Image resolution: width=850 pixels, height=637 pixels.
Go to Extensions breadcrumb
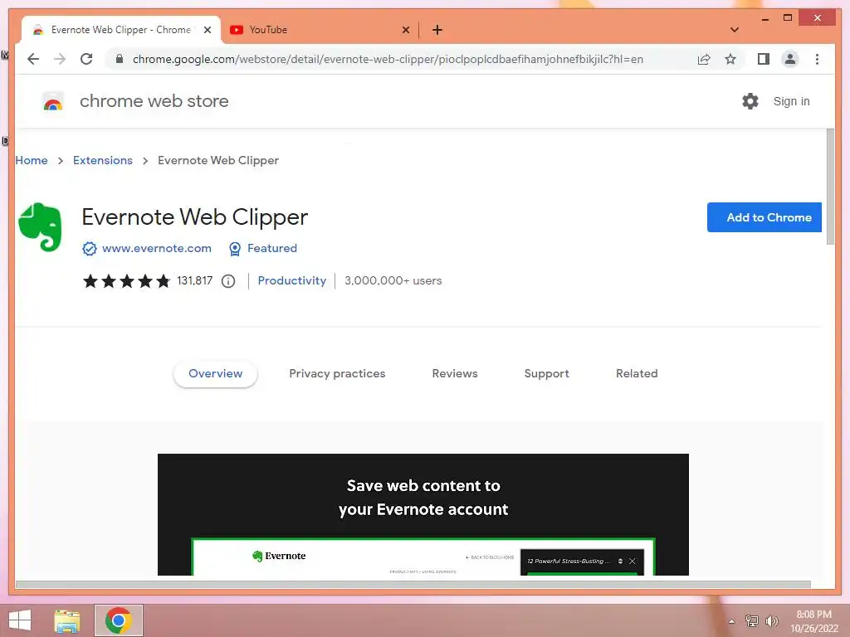tap(102, 160)
